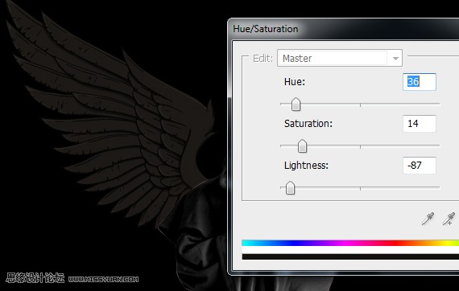Click the Saturation label text
The height and width of the screenshot is (291, 459).
(x=308, y=124)
